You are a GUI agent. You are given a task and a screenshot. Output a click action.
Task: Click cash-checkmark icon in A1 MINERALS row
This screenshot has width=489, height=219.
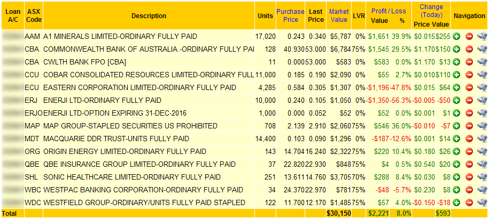482,36
